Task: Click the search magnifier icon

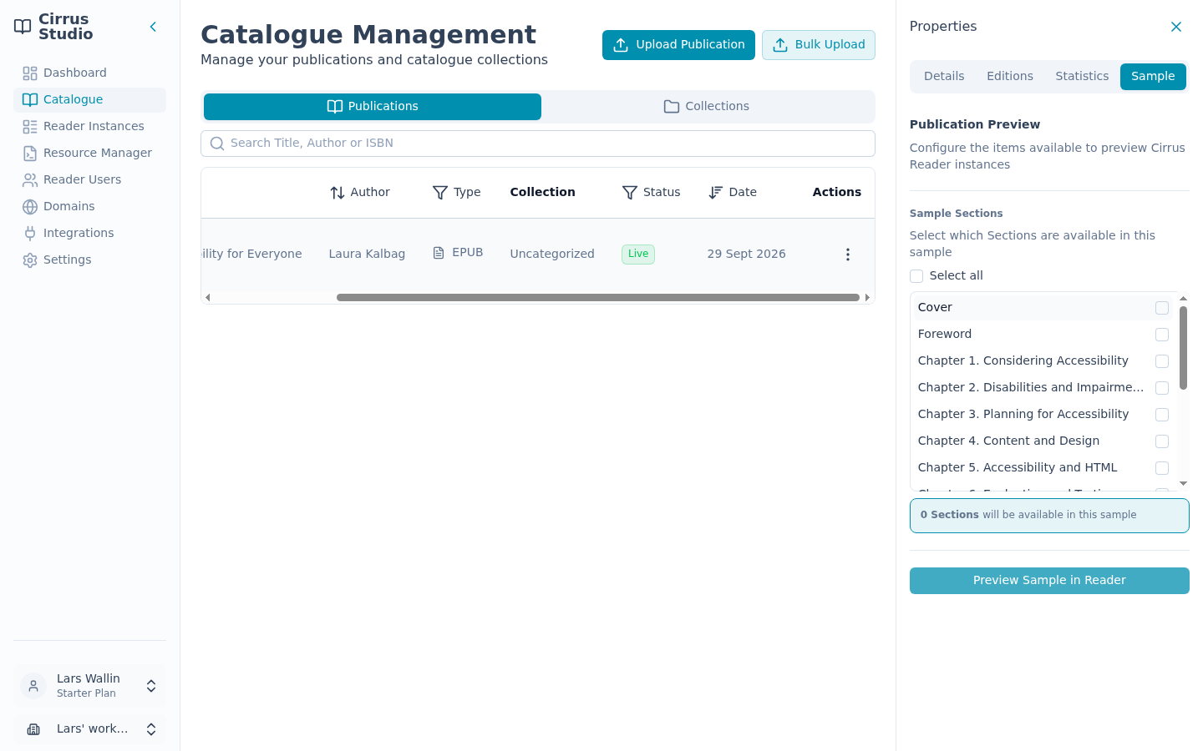Action: pos(217,144)
